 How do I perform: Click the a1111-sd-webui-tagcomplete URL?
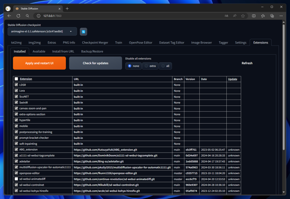[116, 156]
